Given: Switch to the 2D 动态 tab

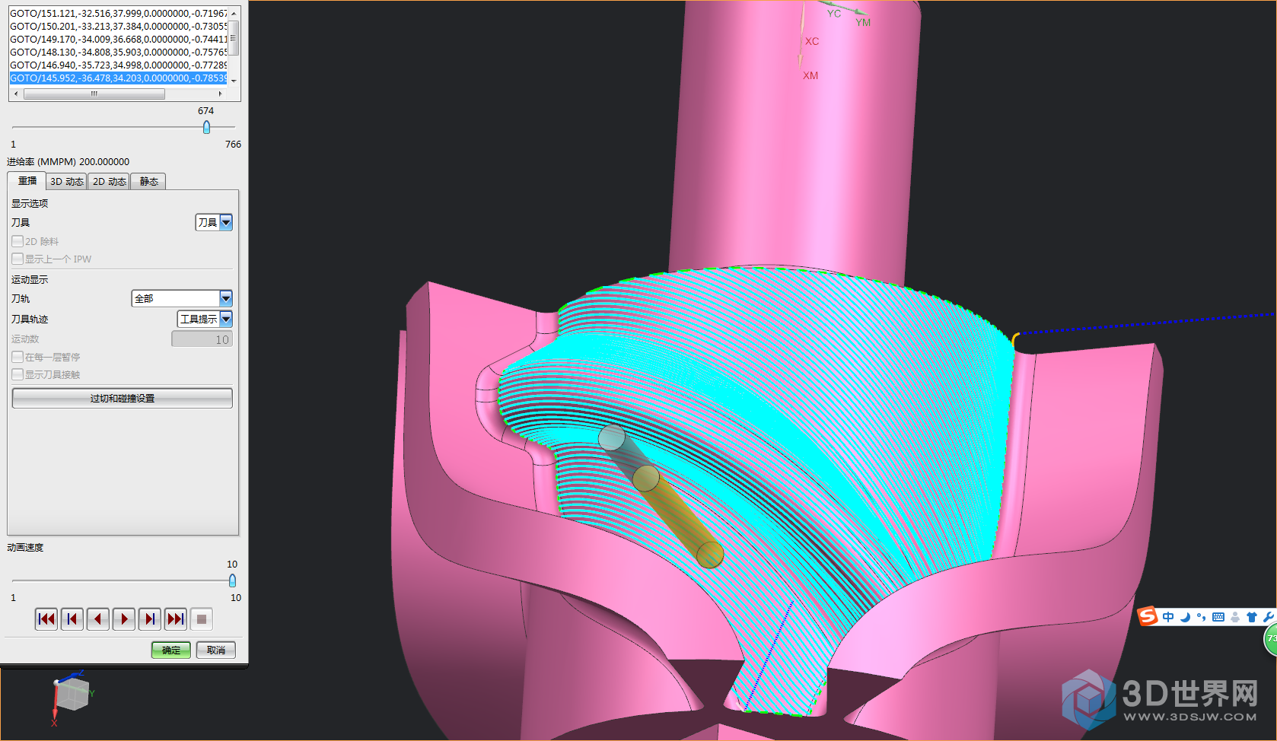Looking at the screenshot, I should click(x=110, y=181).
